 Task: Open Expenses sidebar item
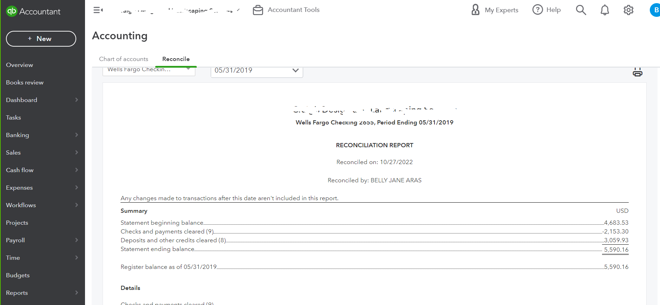click(19, 188)
